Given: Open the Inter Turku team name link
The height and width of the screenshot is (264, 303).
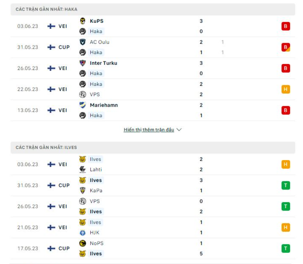Looking at the screenshot, I should 103,63.
